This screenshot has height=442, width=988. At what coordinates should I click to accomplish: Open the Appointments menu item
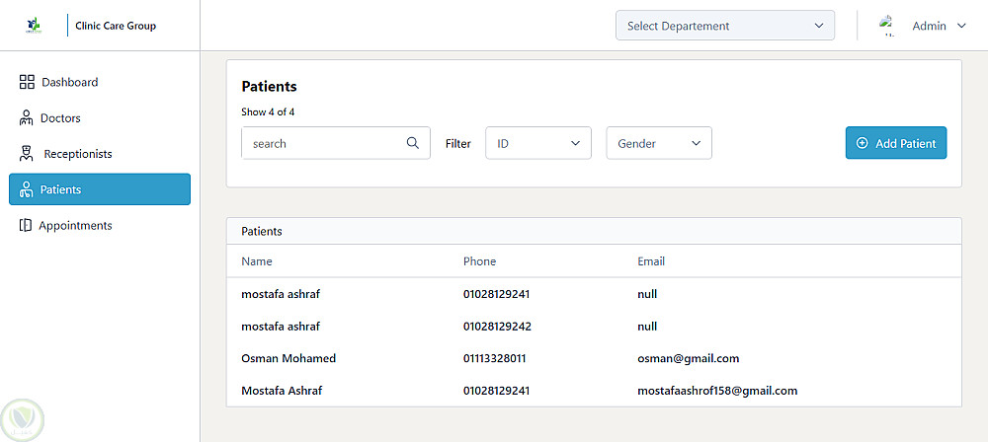(75, 226)
